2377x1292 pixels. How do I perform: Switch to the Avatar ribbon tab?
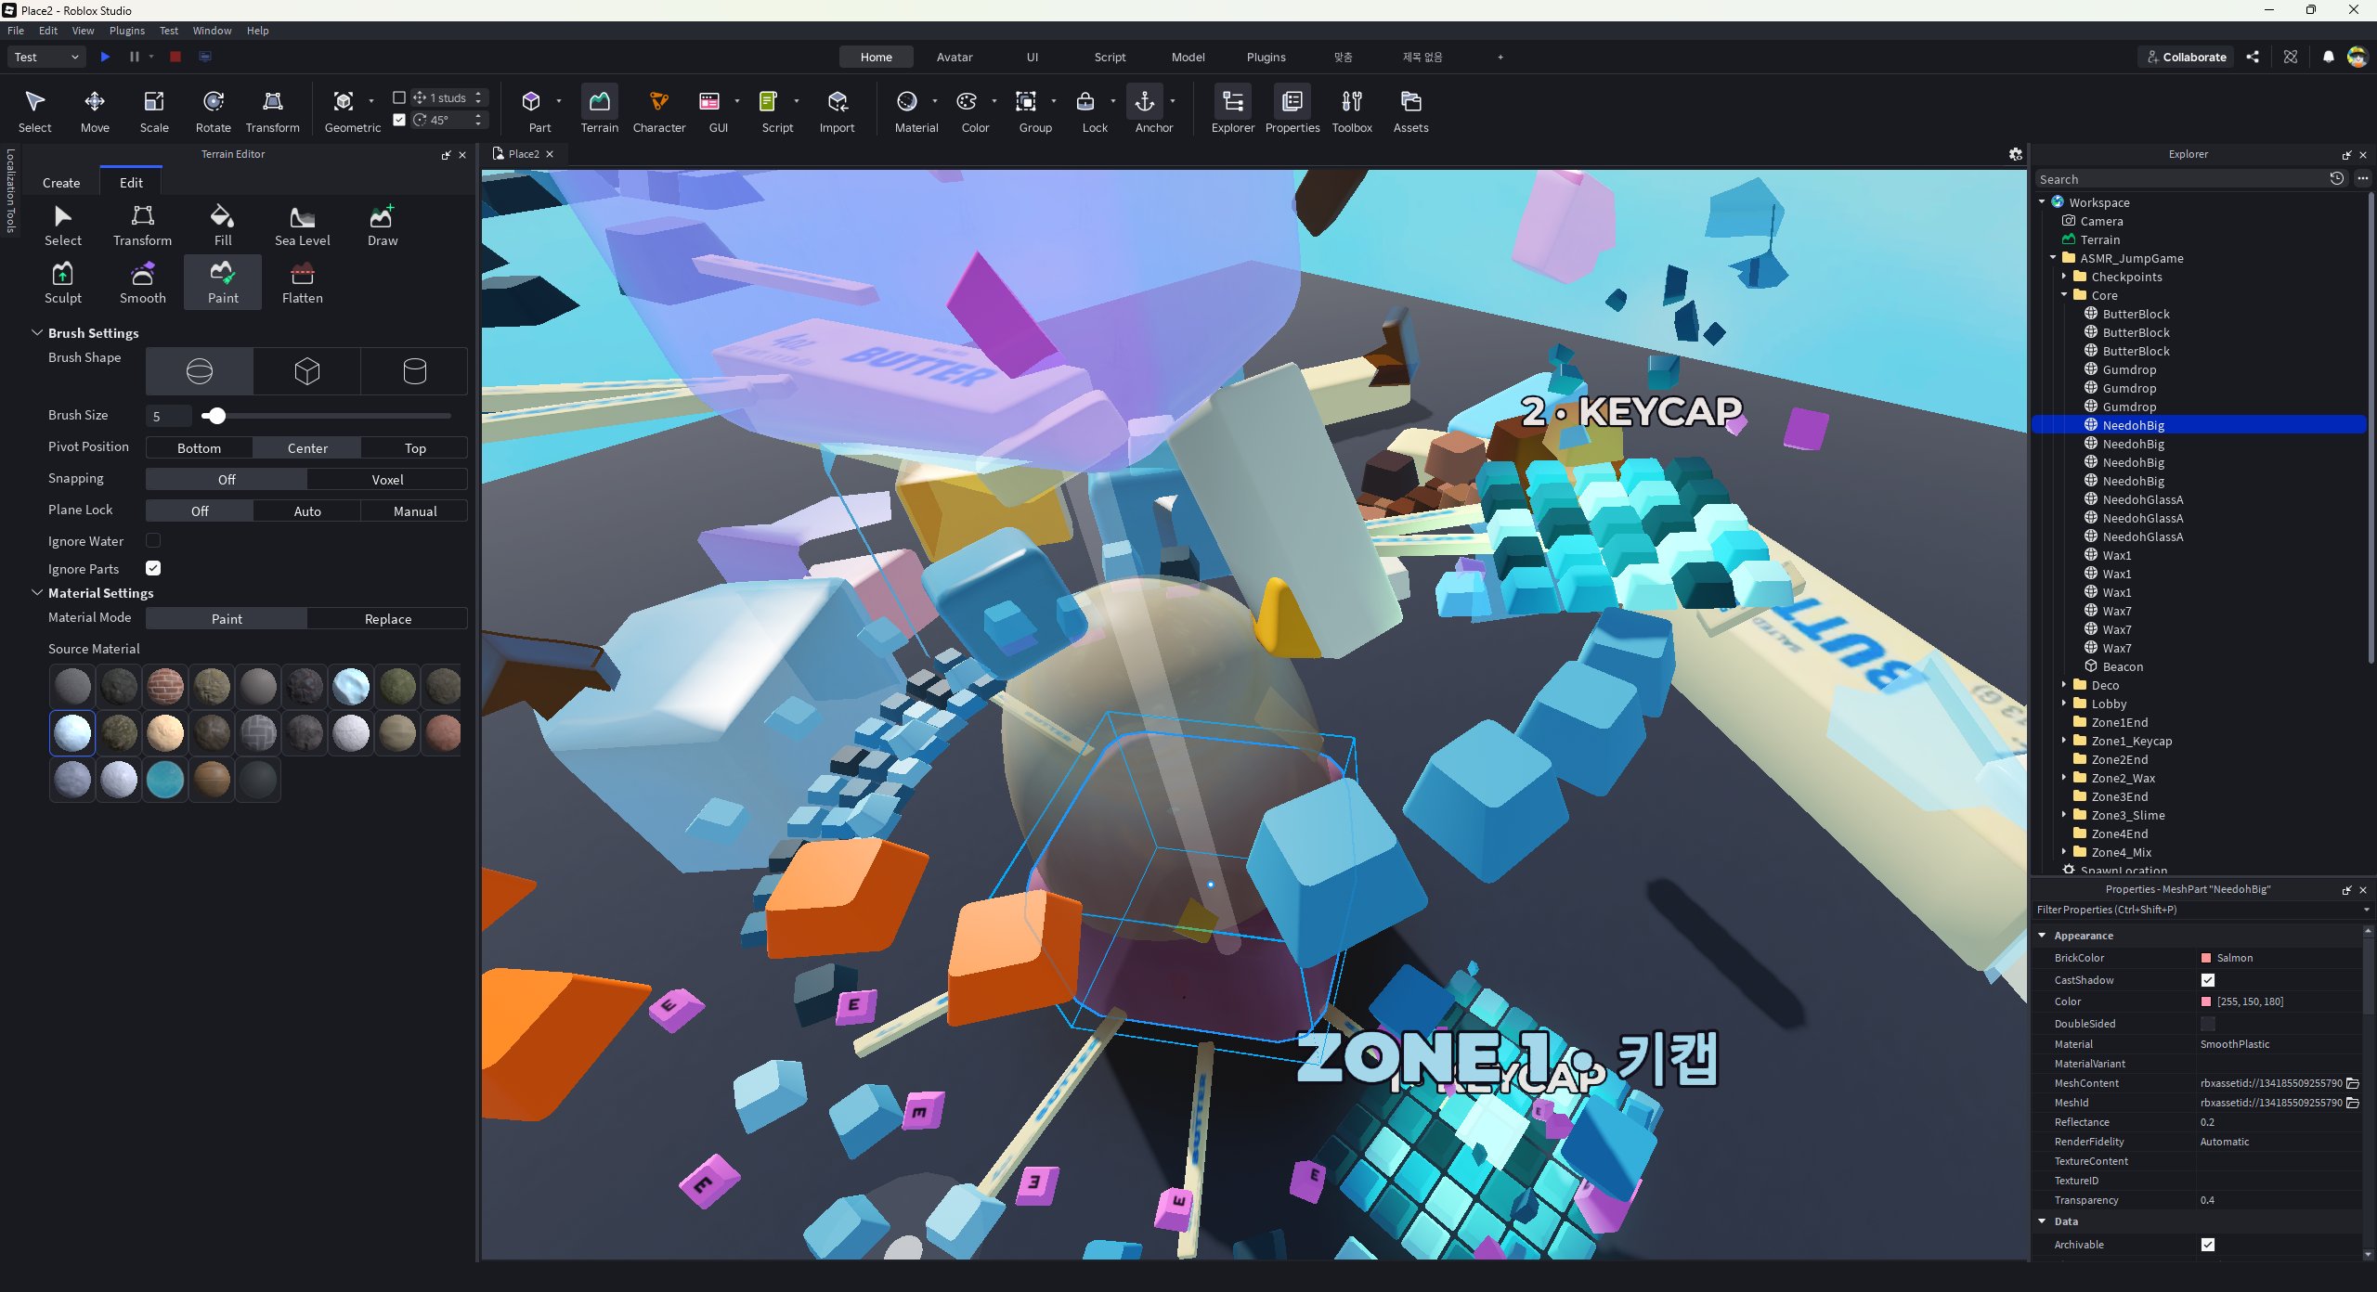(x=955, y=57)
